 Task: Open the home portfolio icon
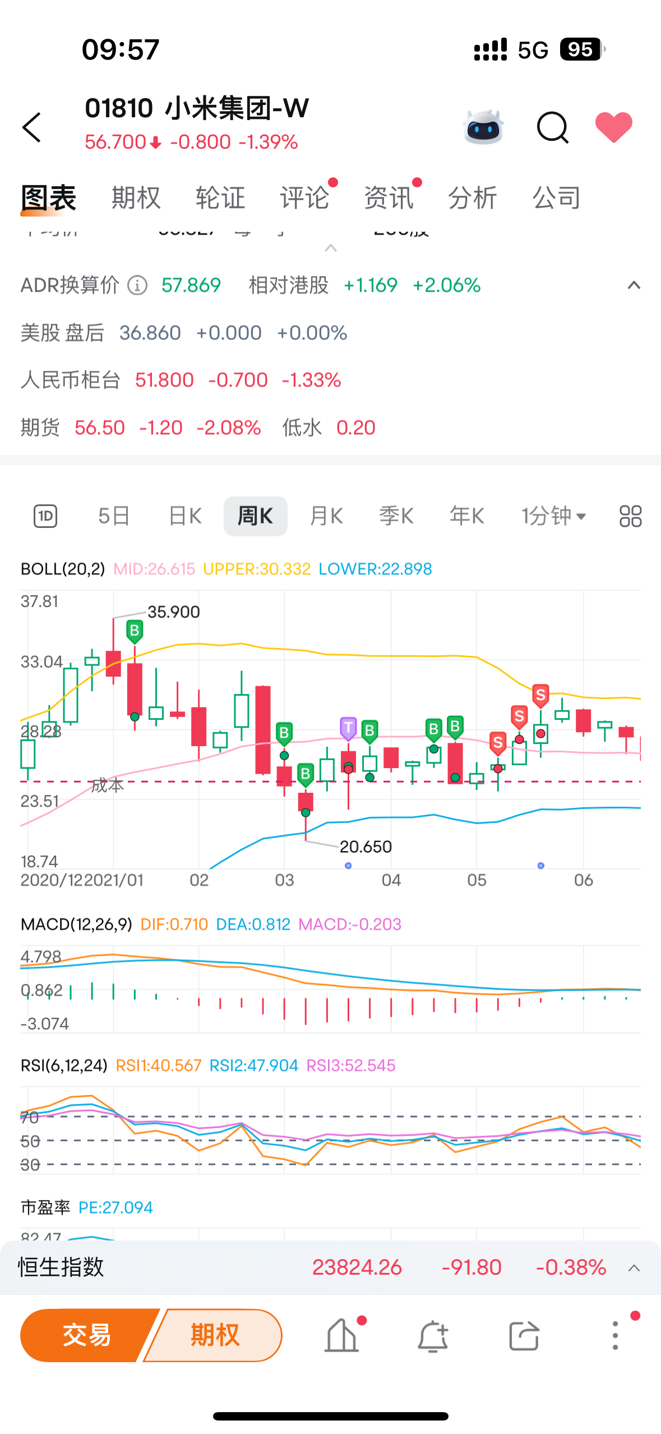[x=342, y=1335]
